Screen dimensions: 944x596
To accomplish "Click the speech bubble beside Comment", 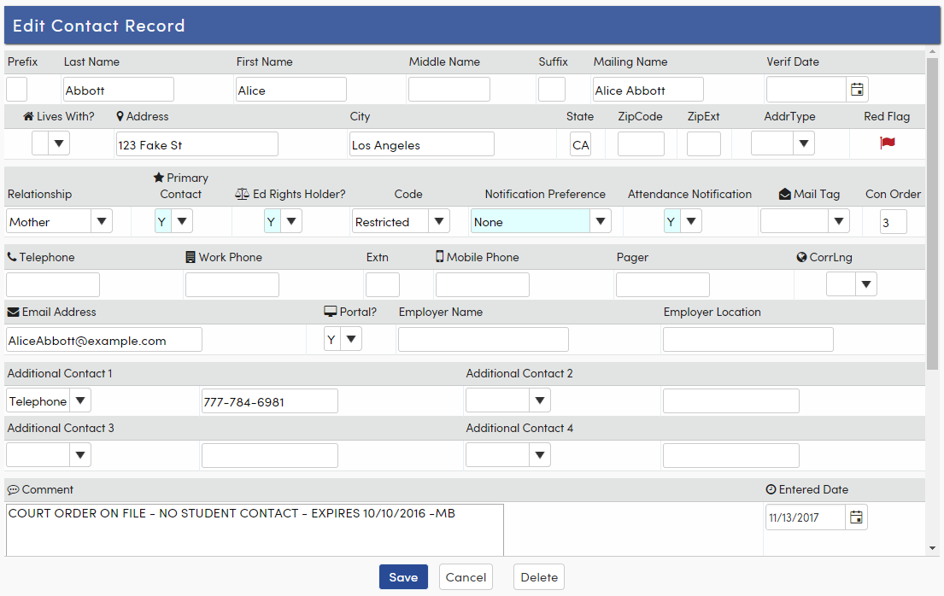I will (x=13, y=490).
